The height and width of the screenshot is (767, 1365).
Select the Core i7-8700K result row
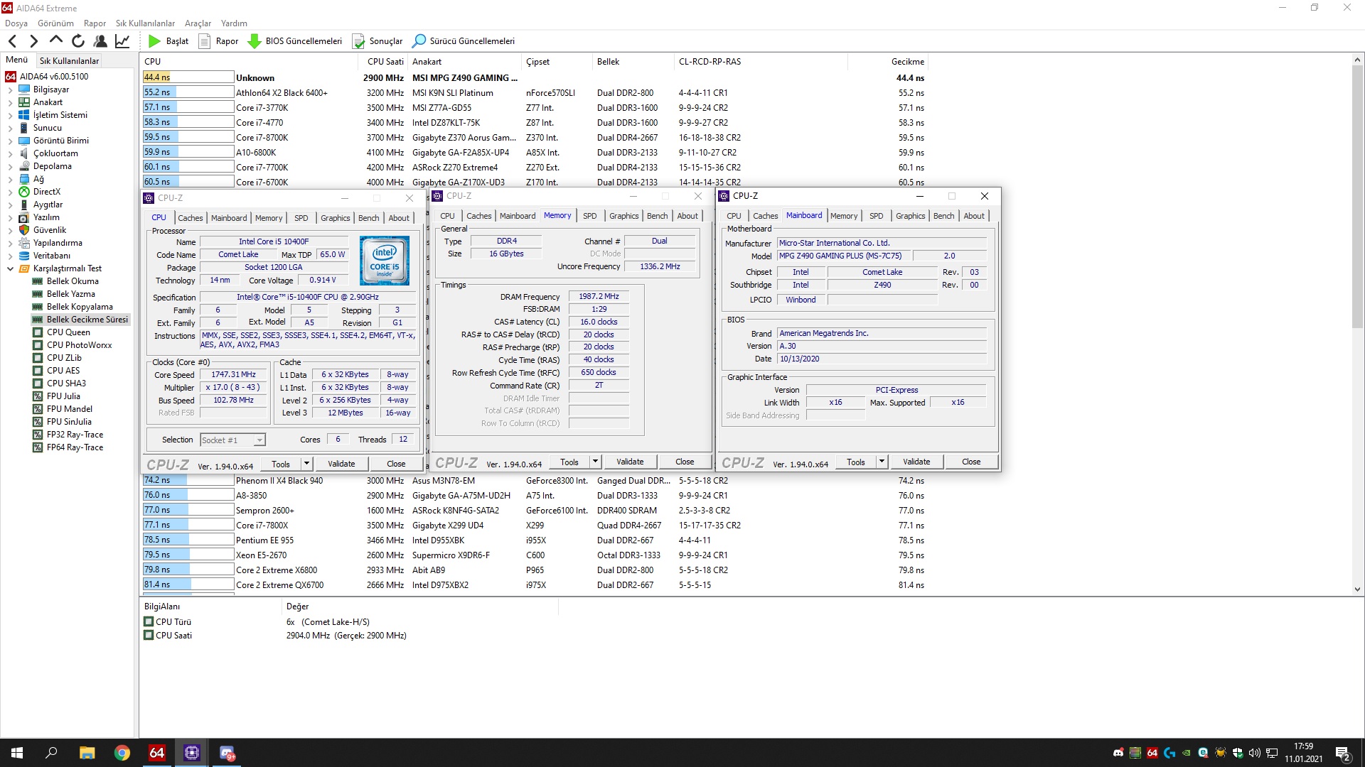coord(533,138)
